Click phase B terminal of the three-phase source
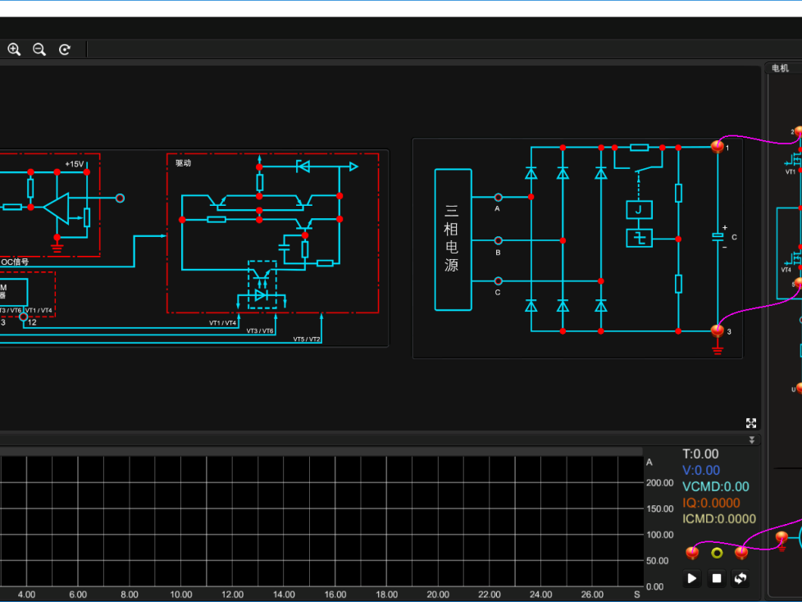 pos(499,240)
